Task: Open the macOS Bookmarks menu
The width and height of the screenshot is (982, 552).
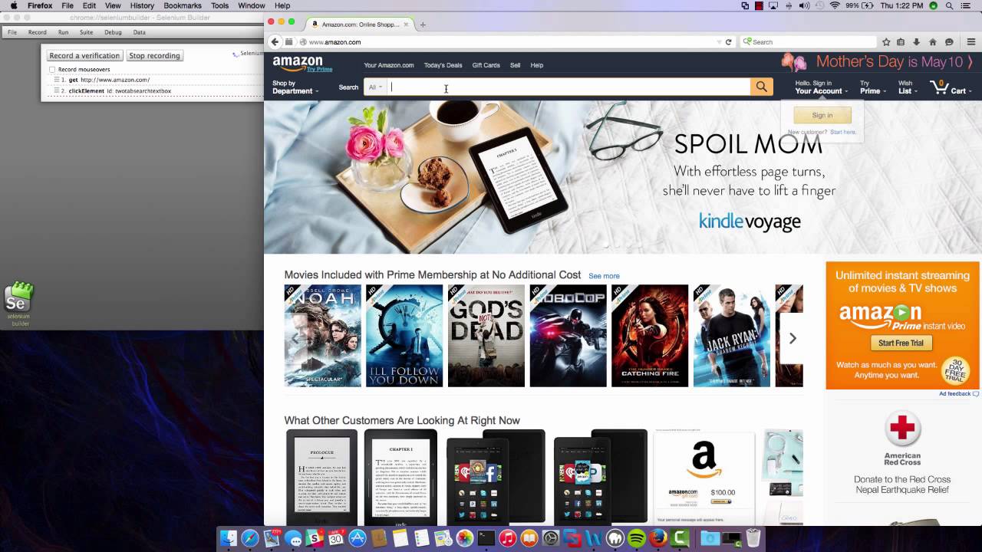Action: pos(183,5)
